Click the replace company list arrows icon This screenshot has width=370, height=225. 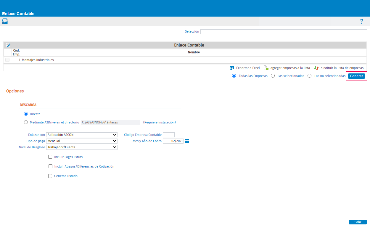[x=316, y=68]
